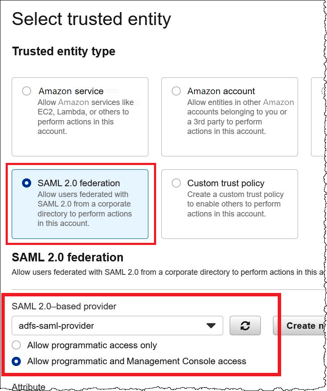Click the Amazon service card description
327x391 pixels.
click(85, 117)
